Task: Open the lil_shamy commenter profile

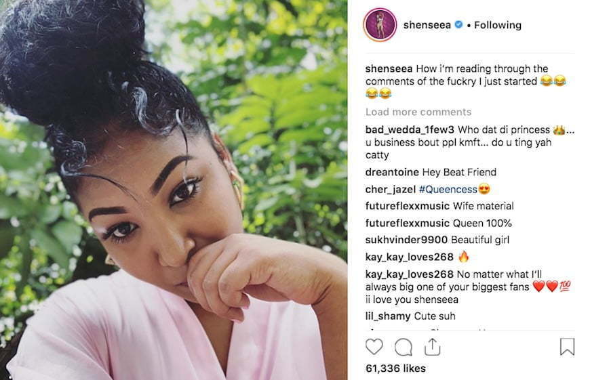Action: pos(387,316)
